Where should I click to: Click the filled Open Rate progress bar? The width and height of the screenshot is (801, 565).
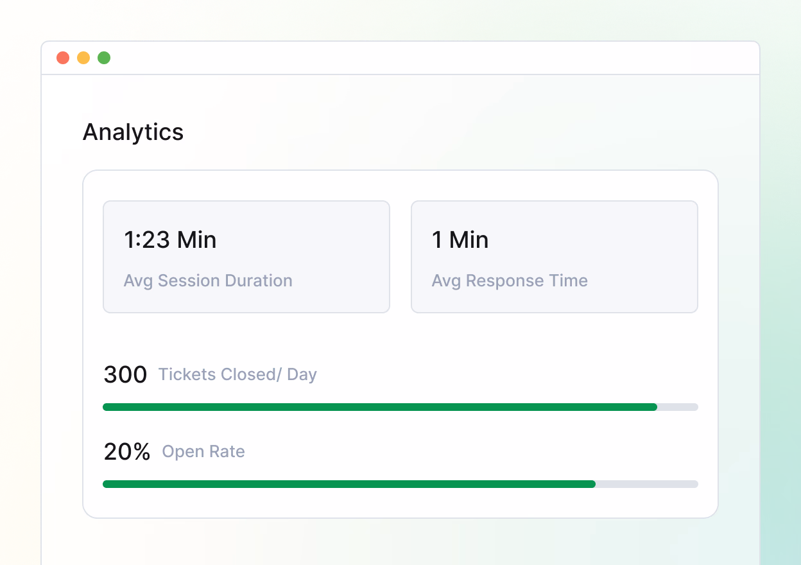click(349, 484)
